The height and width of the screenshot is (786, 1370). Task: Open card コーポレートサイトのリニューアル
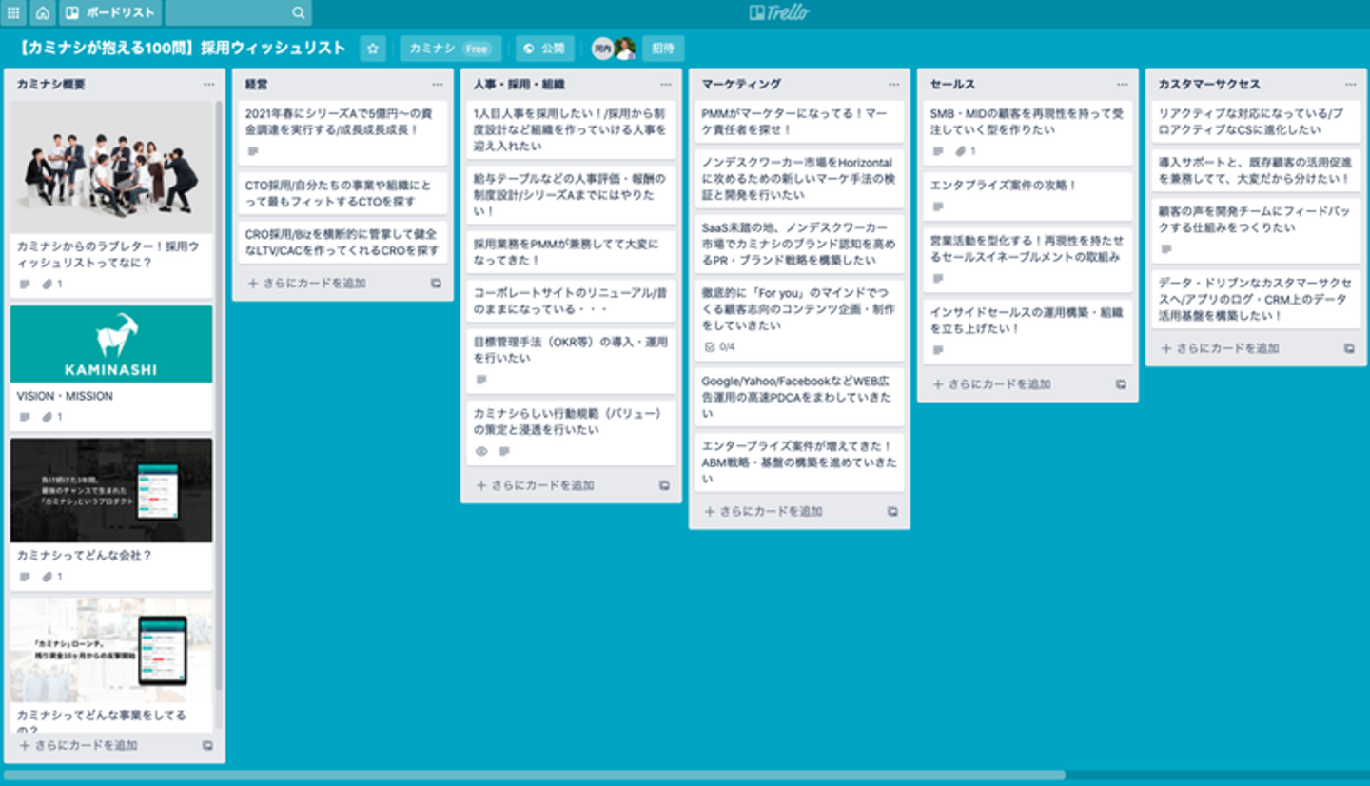point(571,302)
